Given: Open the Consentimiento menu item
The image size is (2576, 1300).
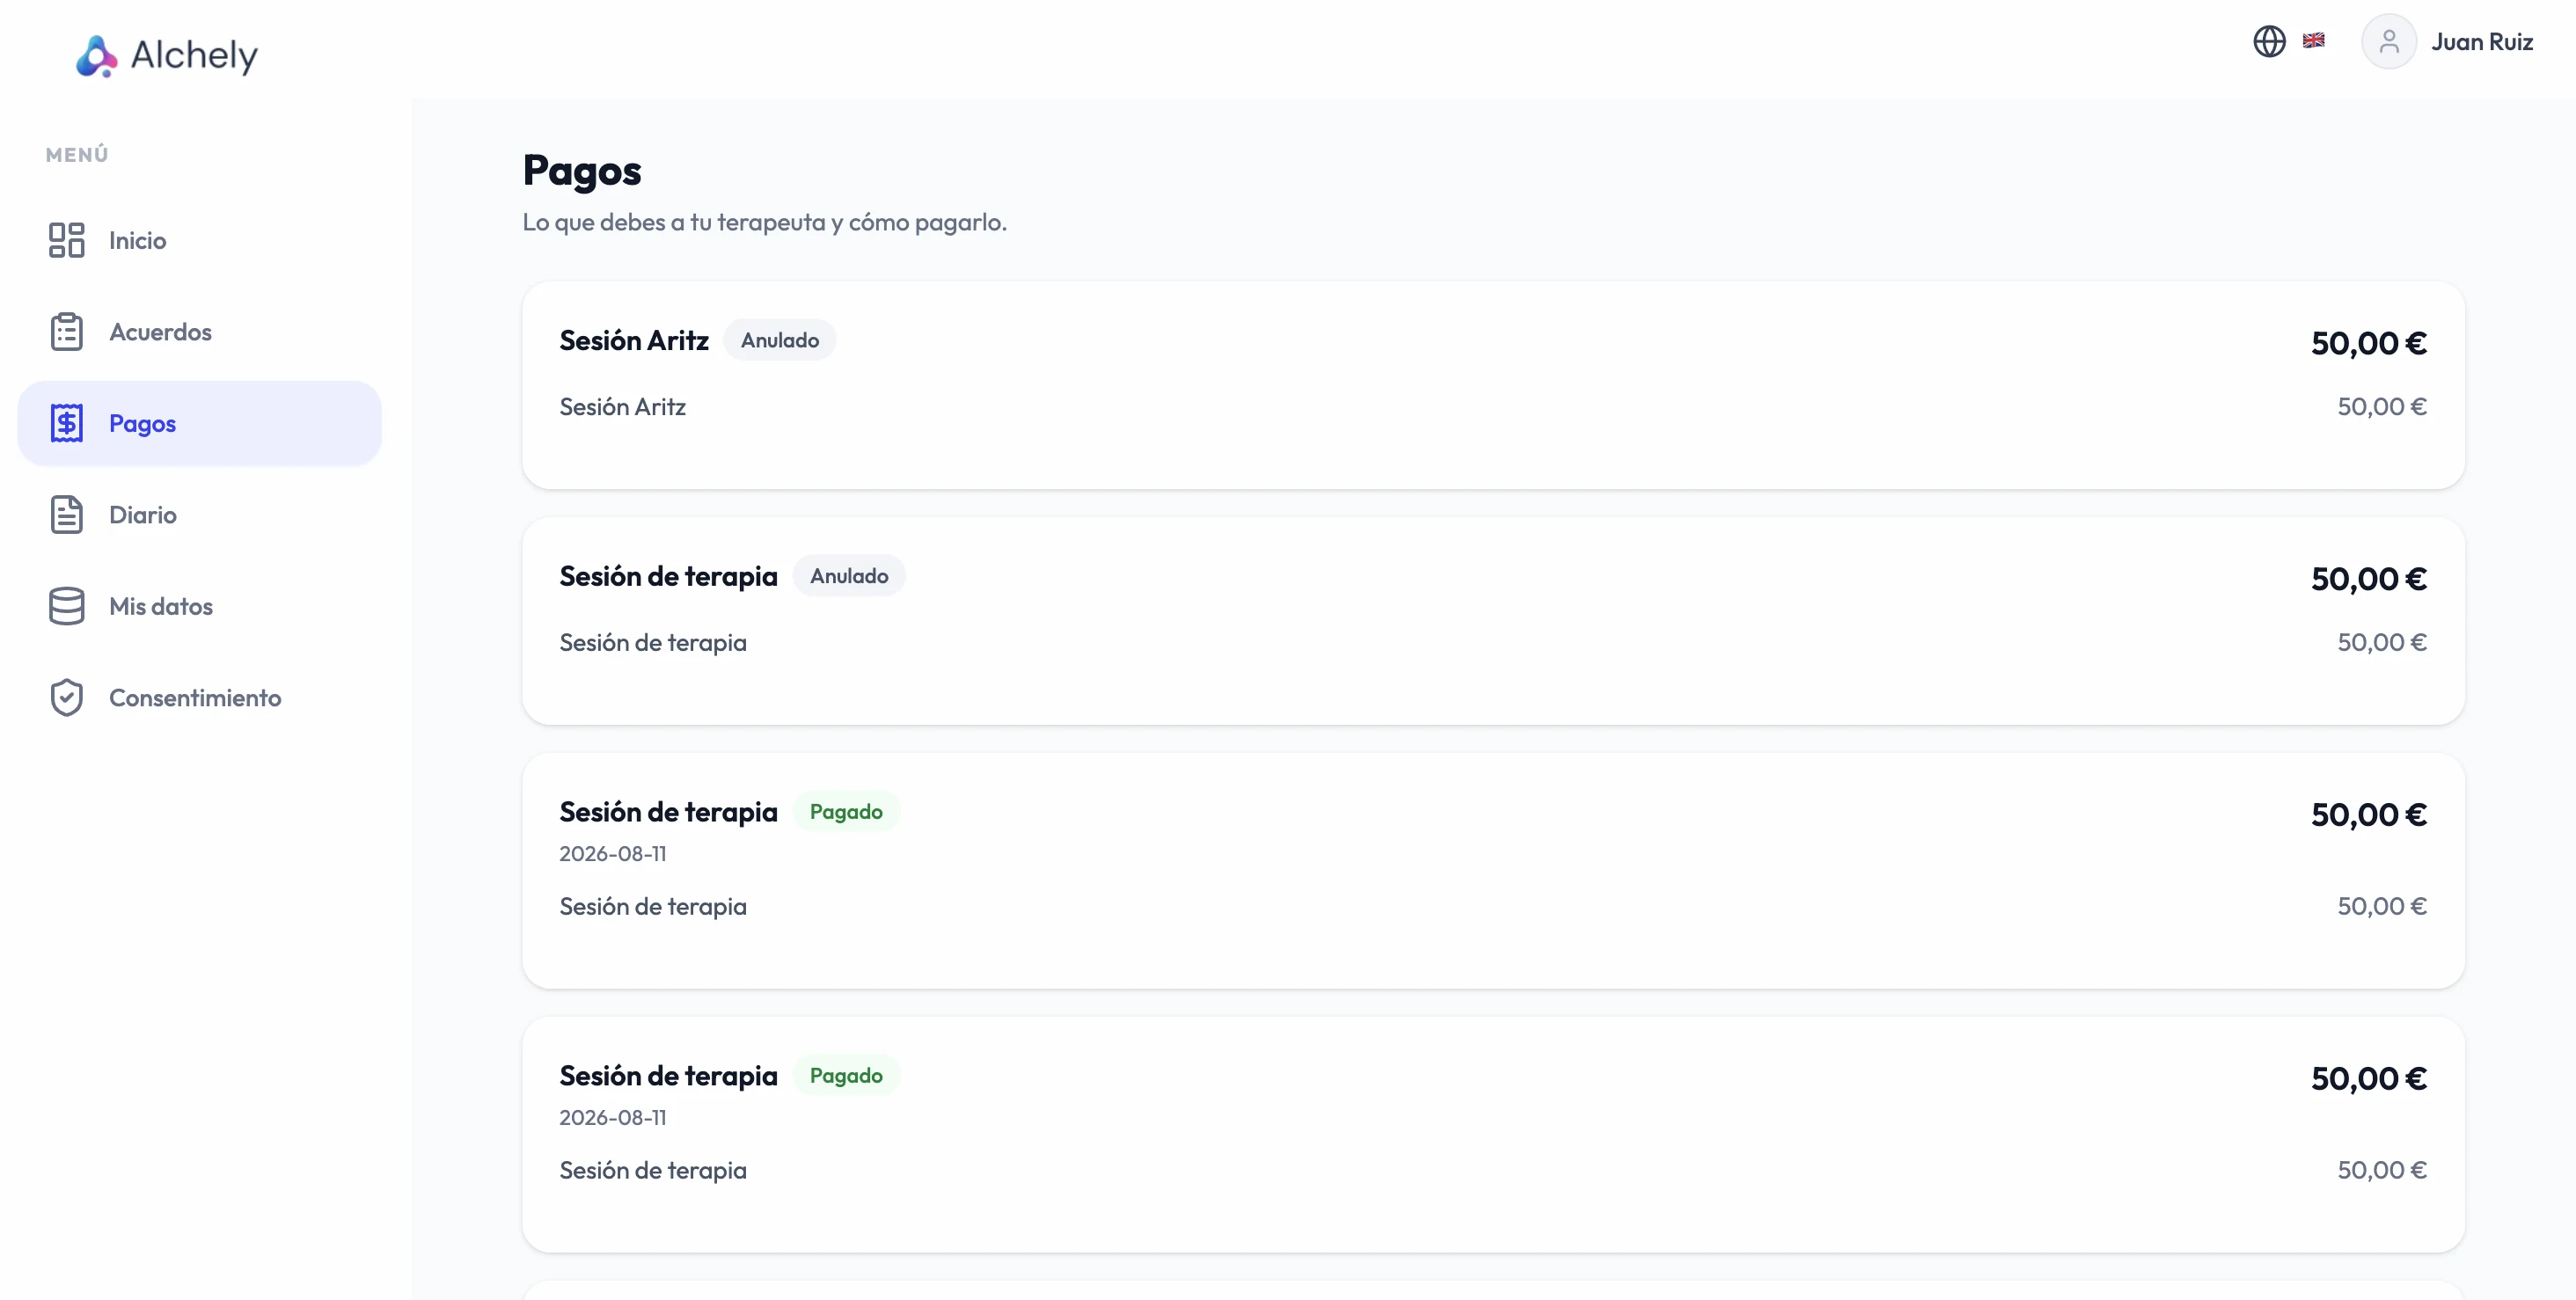Looking at the screenshot, I should 199,698.
